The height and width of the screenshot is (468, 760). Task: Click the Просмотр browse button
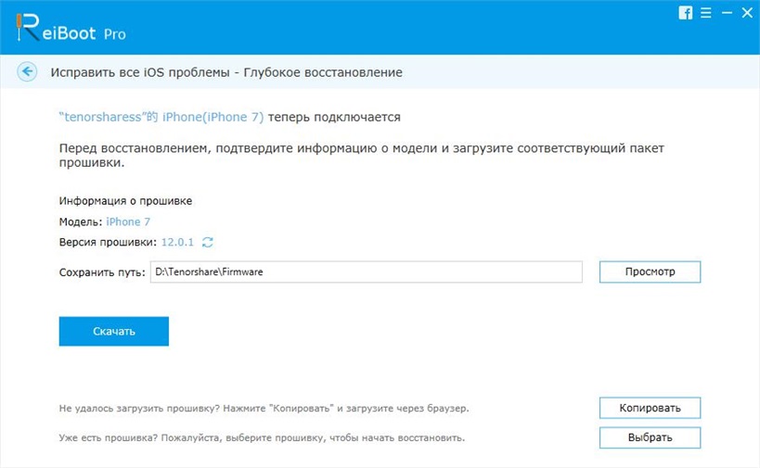(650, 272)
